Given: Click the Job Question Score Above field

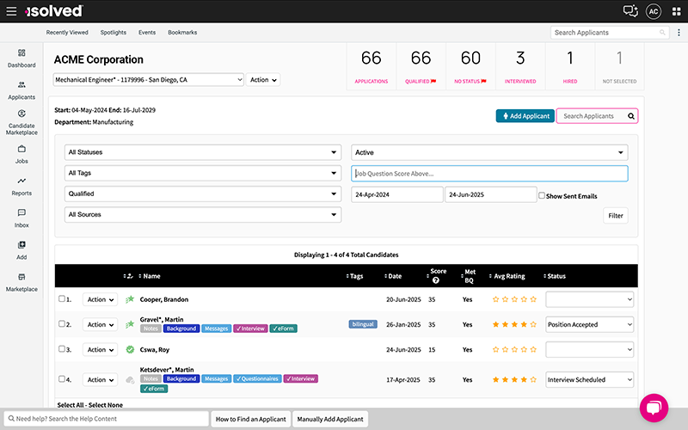Looking at the screenshot, I should tap(489, 174).
